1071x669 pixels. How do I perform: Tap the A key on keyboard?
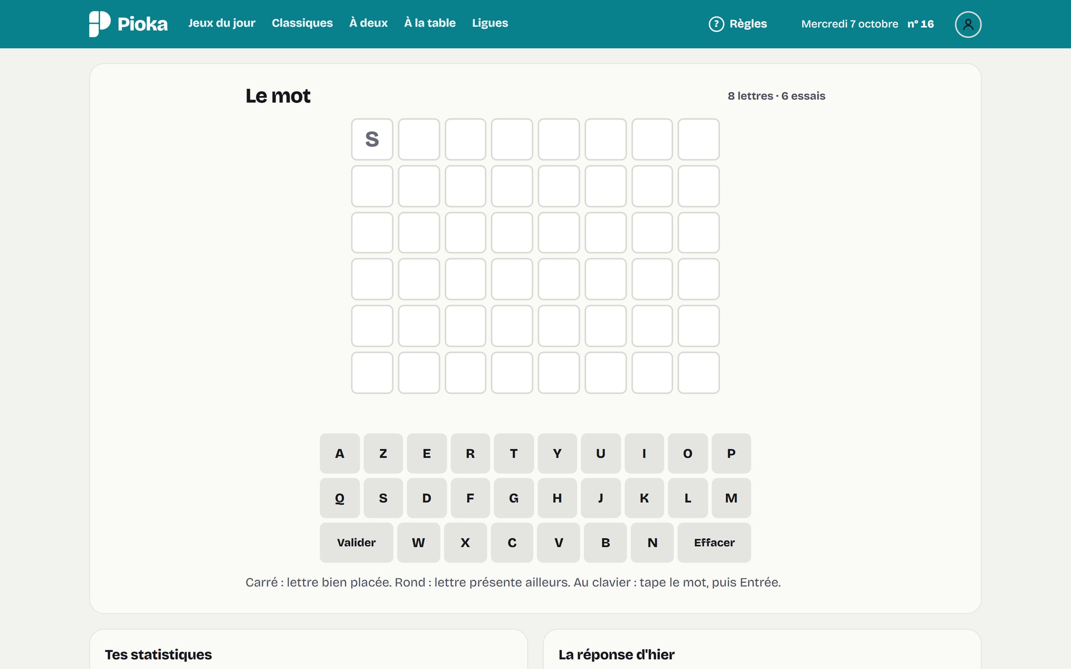340,453
